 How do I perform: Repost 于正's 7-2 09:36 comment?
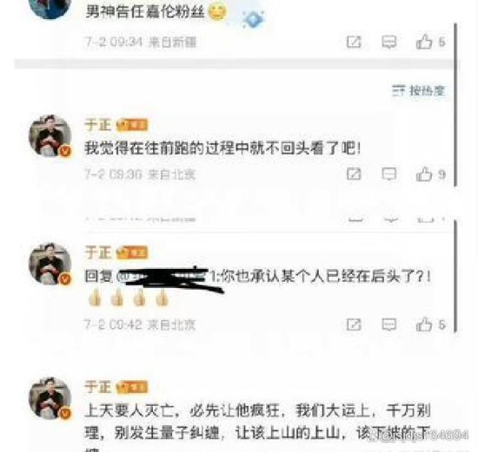[354, 174]
